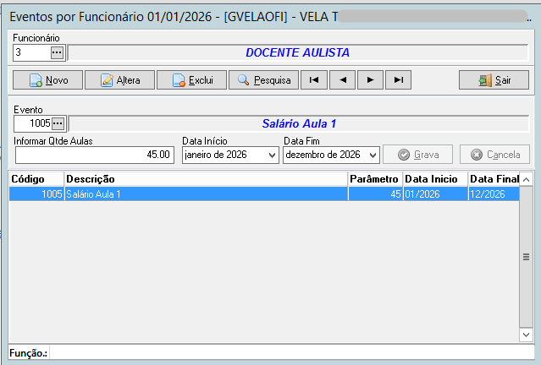Click the Exclui delete button
541x365 pixels.
[x=192, y=80]
